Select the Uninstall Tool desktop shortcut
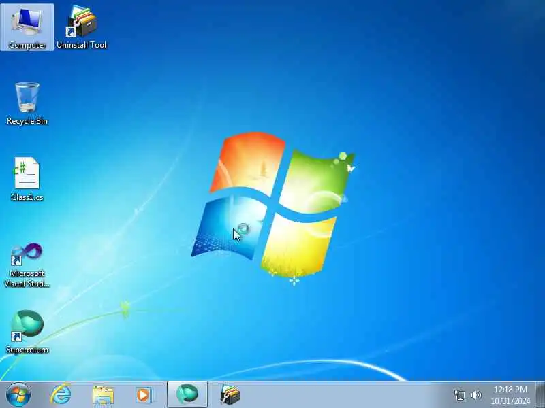545x408 pixels. [81, 27]
